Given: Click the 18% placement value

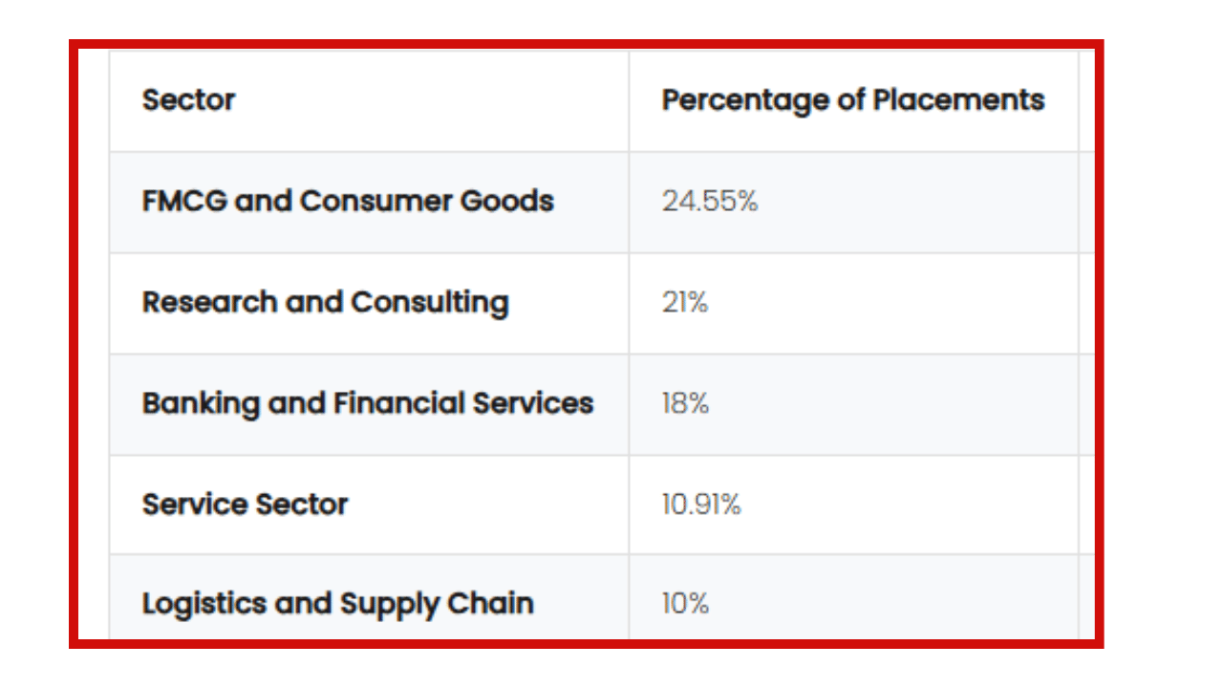Looking at the screenshot, I should coord(685,403).
